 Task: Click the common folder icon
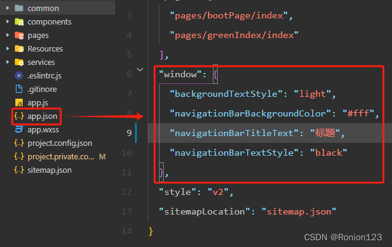point(19,8)
